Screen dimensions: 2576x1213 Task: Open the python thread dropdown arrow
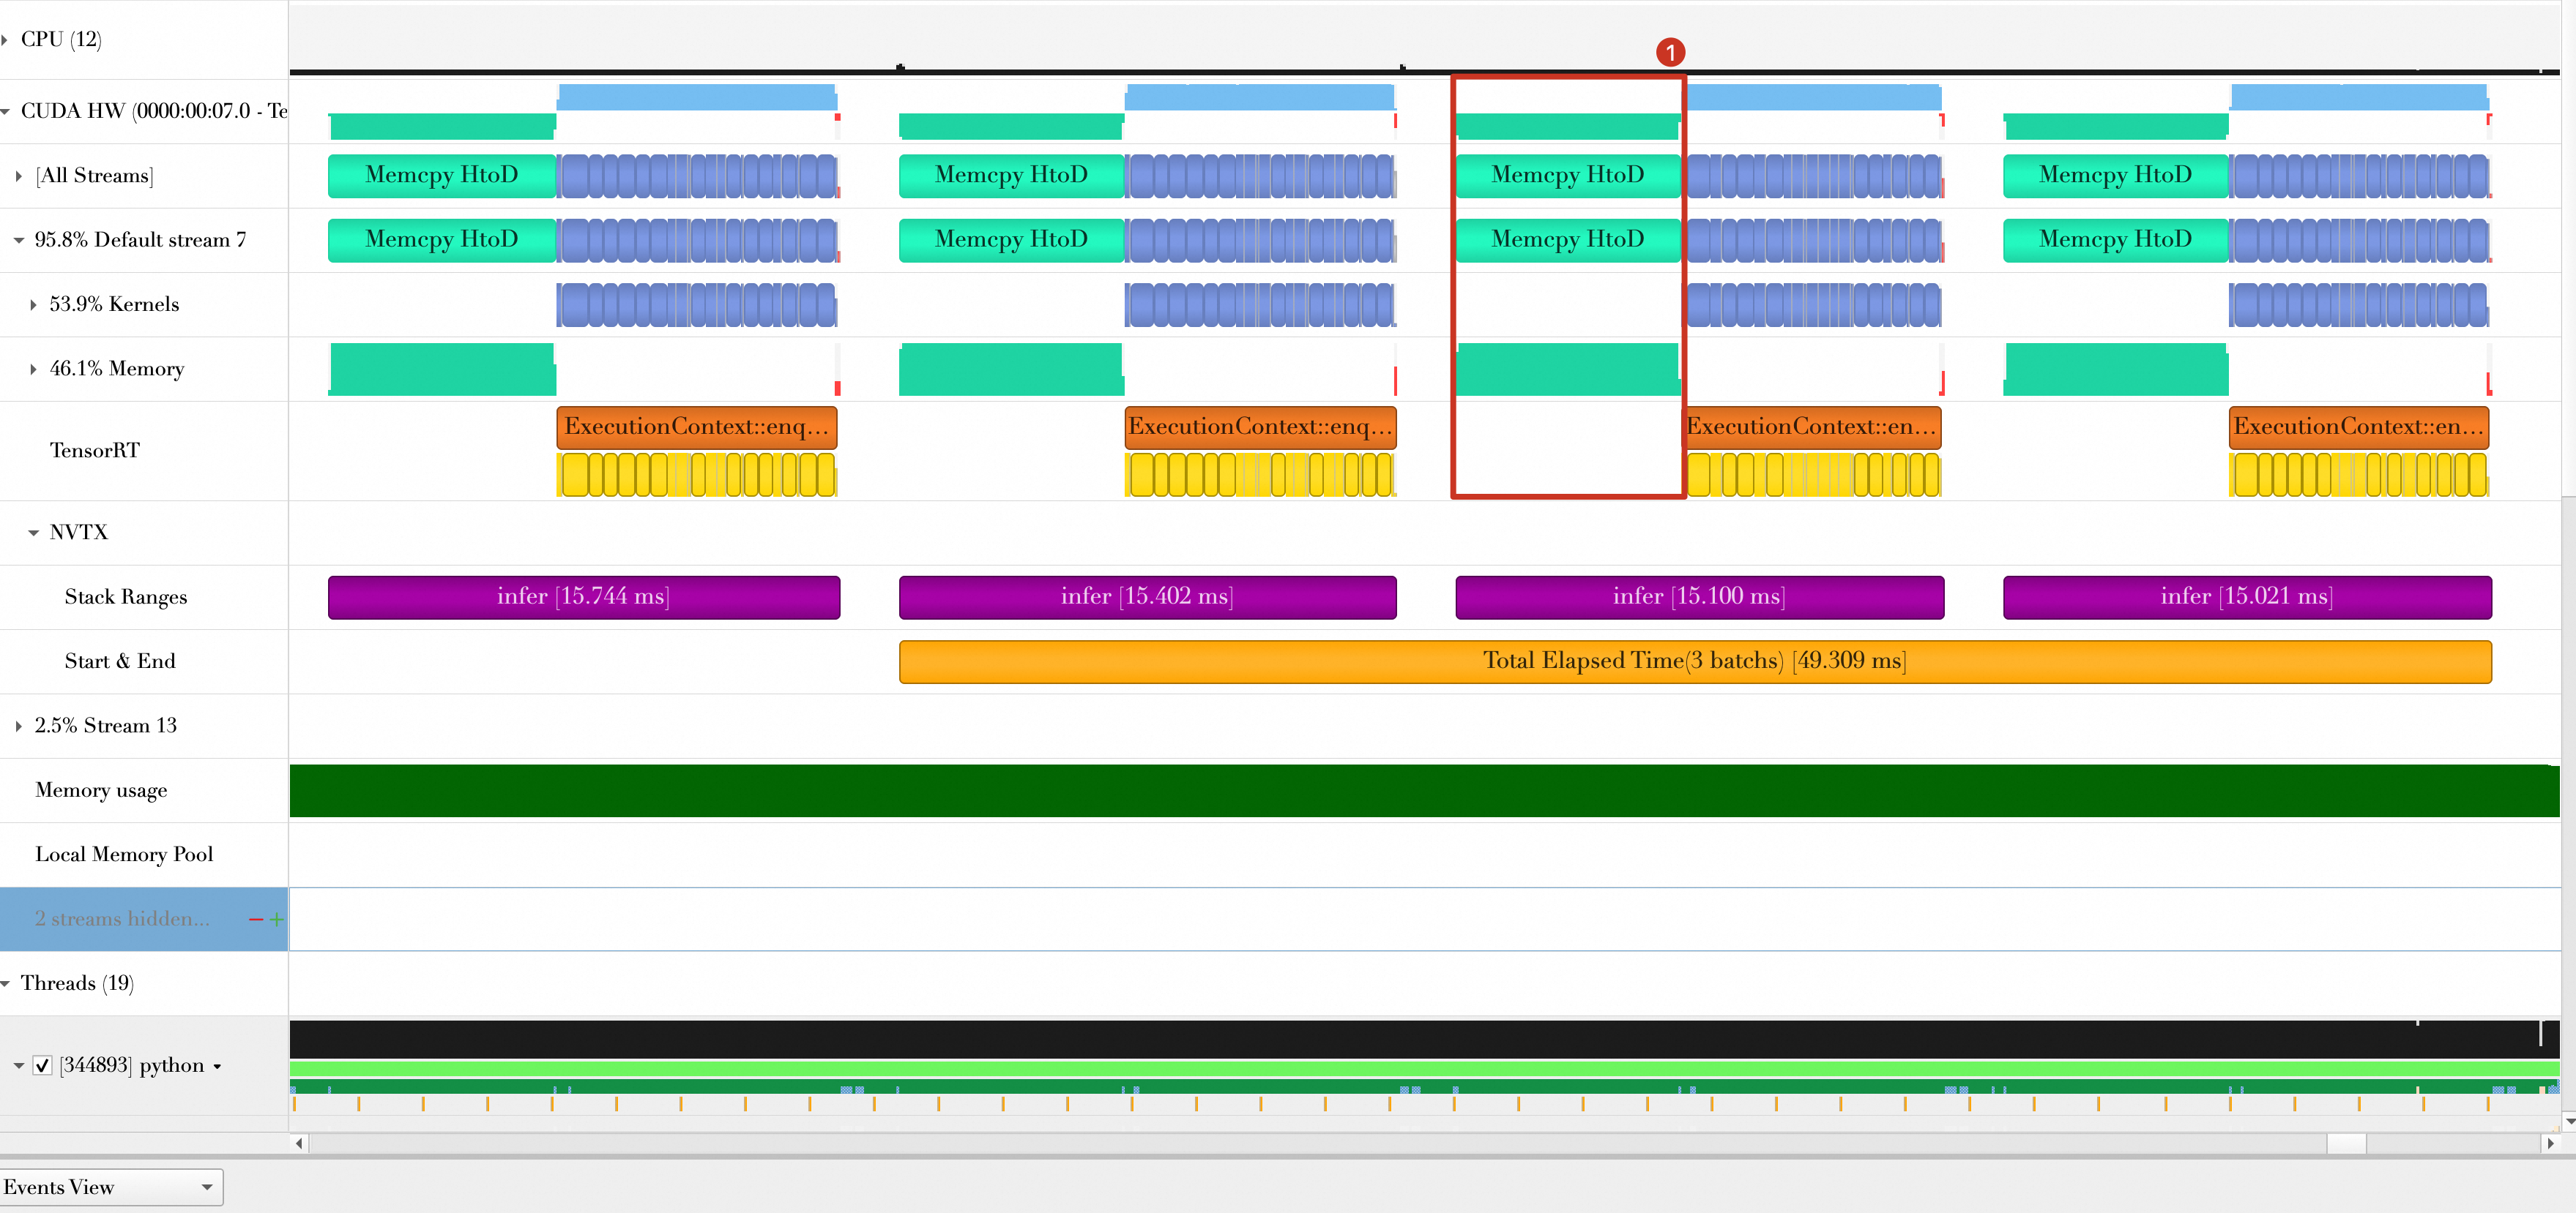tap(217, 1067)
